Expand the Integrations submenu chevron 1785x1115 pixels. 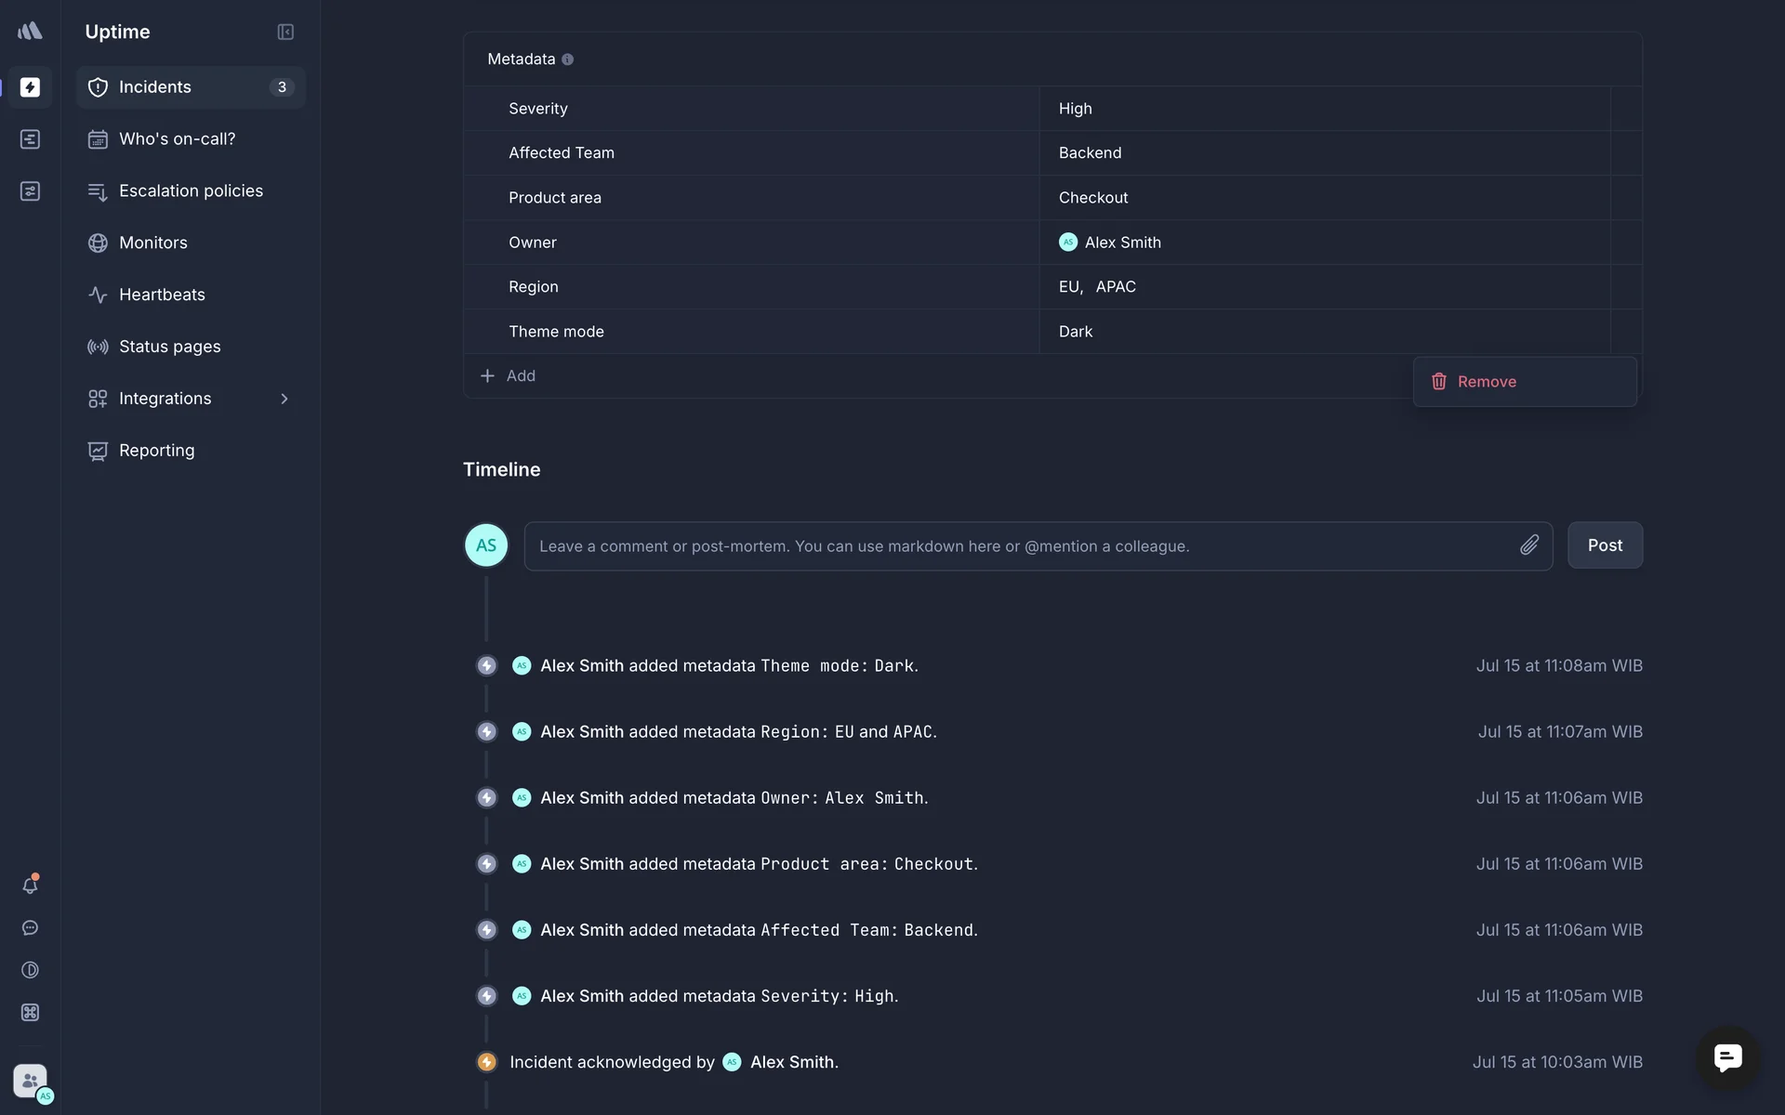tap(284, 399)
